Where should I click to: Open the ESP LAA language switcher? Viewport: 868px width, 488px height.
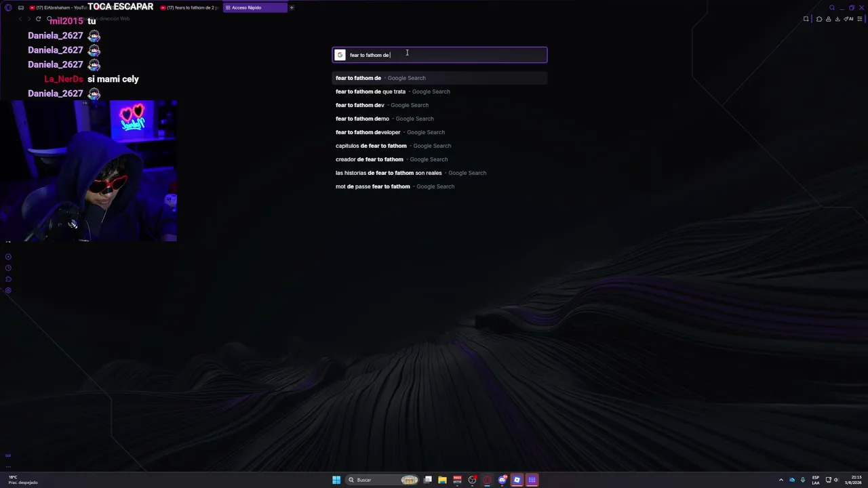tap(816, 480)
